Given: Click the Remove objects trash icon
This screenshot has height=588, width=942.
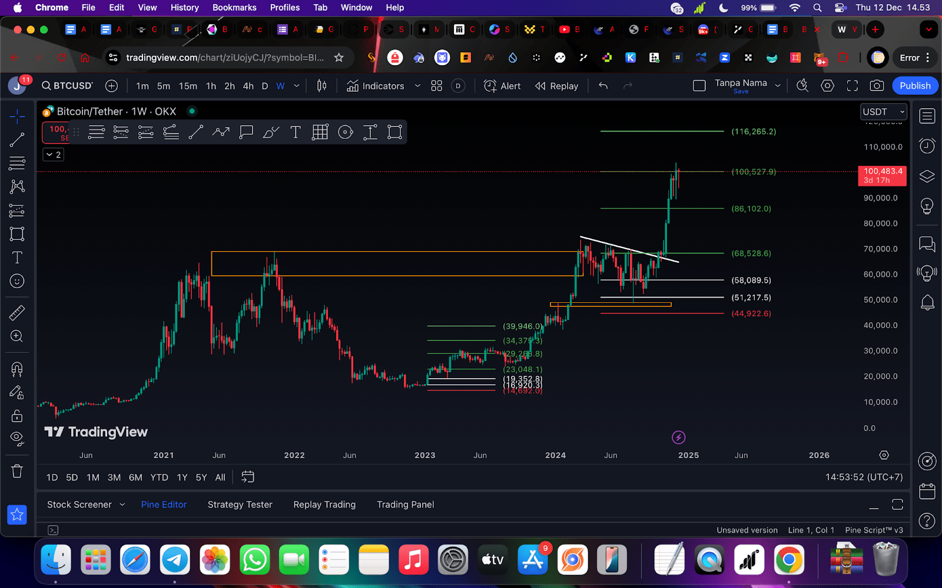Looking at the screenshot, I should point(17,471).
